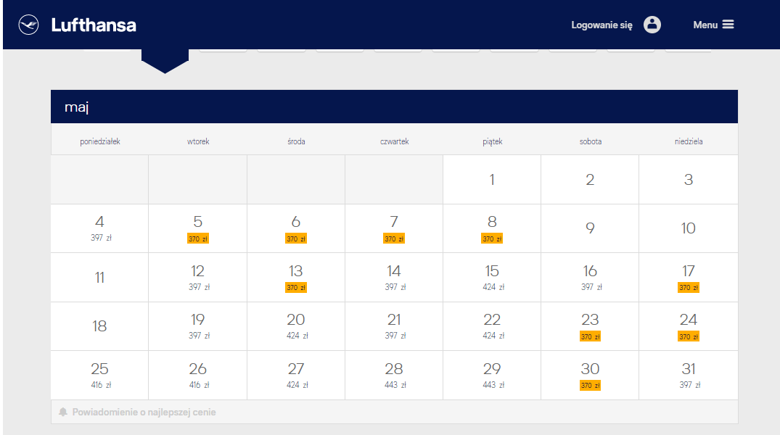Select May 4 at 397 zł
This screenshot has height=435, width=780.
[x=99, y=228]
